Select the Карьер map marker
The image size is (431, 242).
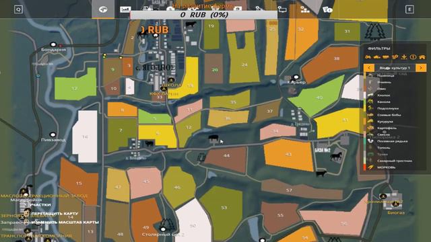point(296,77)
